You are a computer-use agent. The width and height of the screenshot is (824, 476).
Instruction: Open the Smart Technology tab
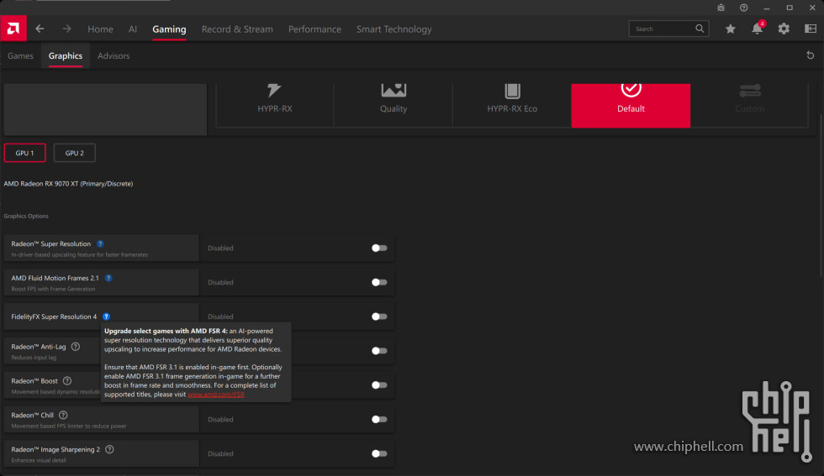click(394, 29)
